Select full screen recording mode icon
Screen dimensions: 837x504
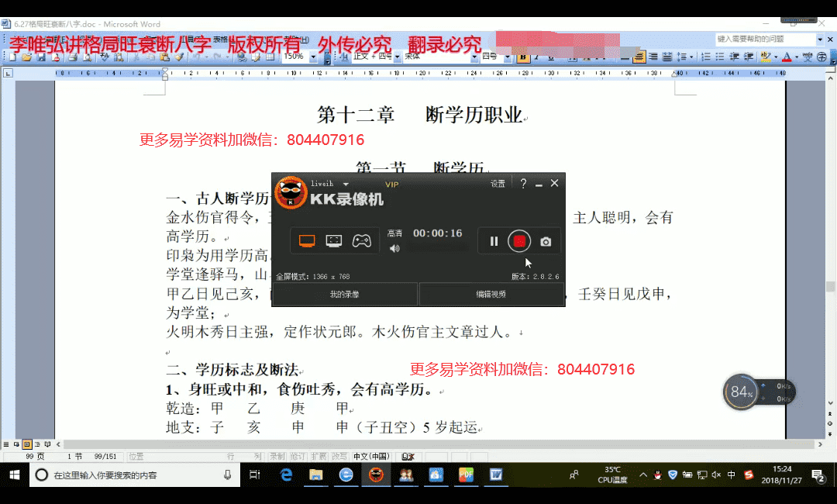pos(307,241)
